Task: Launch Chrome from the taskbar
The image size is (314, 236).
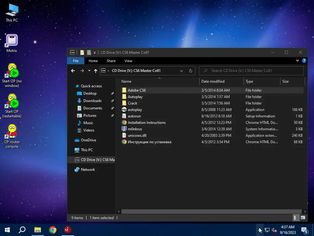Action: point(53,230)
